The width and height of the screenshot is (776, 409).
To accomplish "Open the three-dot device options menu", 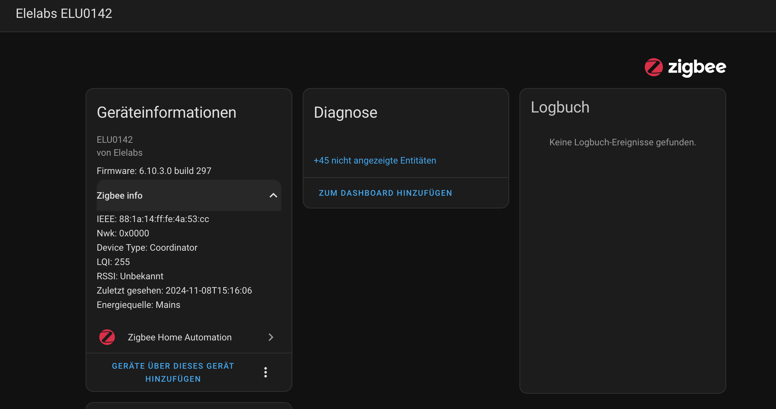I will 266,372.
